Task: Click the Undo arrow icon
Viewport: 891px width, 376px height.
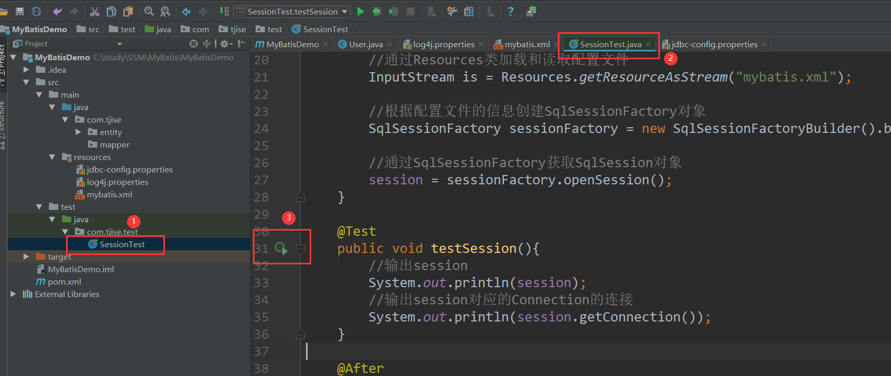Action: 57,11
